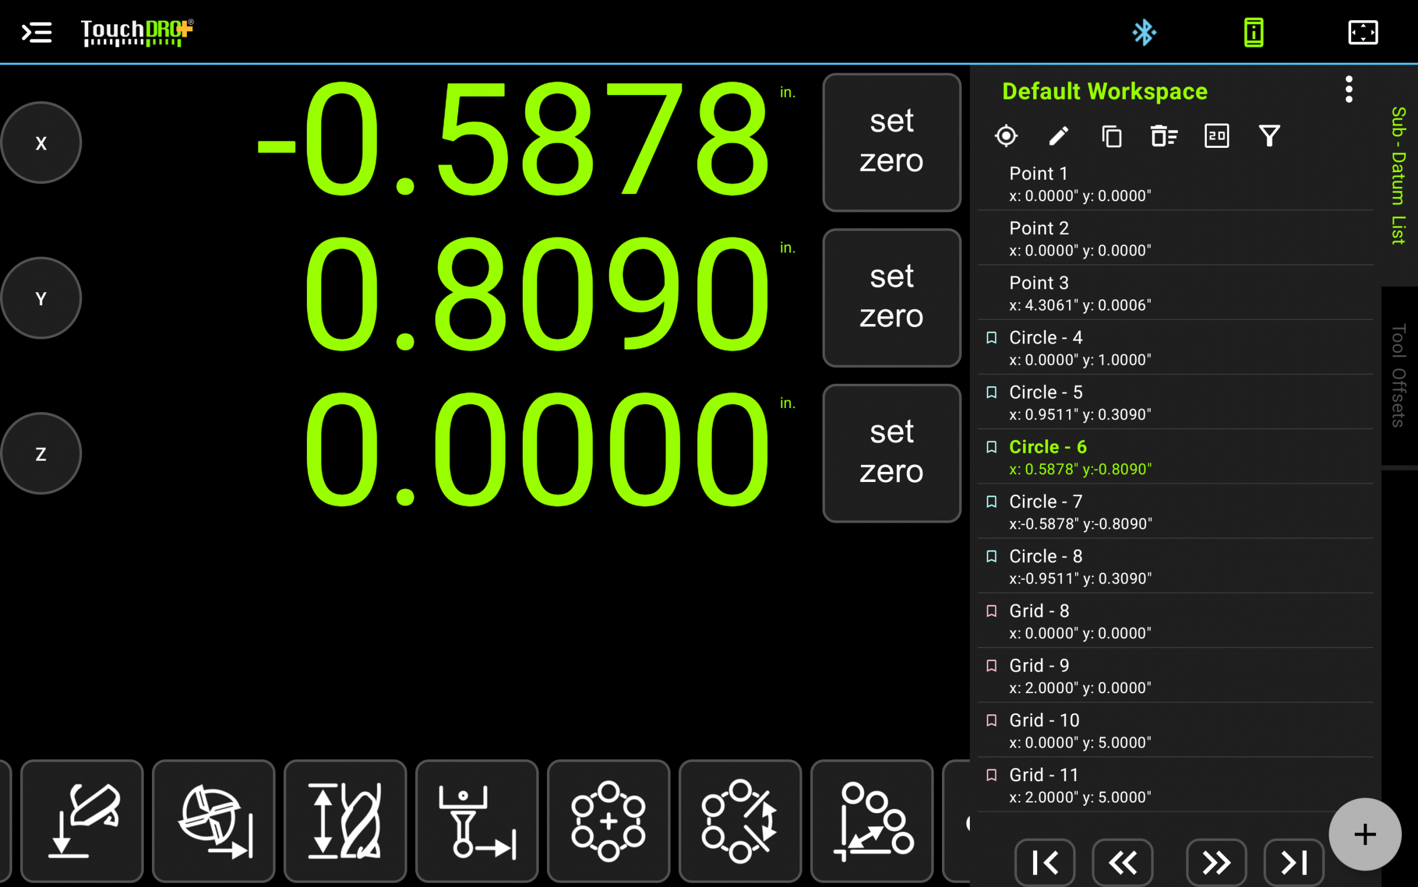Screen dimensions: 1418x887
Task: Set zero for the X axis
Action: coord(892,143)
